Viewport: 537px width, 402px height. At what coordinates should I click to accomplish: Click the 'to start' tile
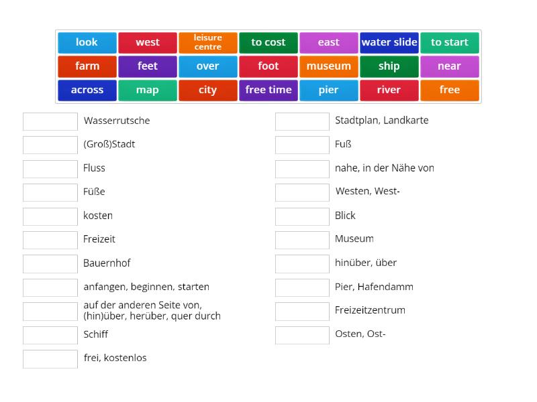(x=450, y=43)
